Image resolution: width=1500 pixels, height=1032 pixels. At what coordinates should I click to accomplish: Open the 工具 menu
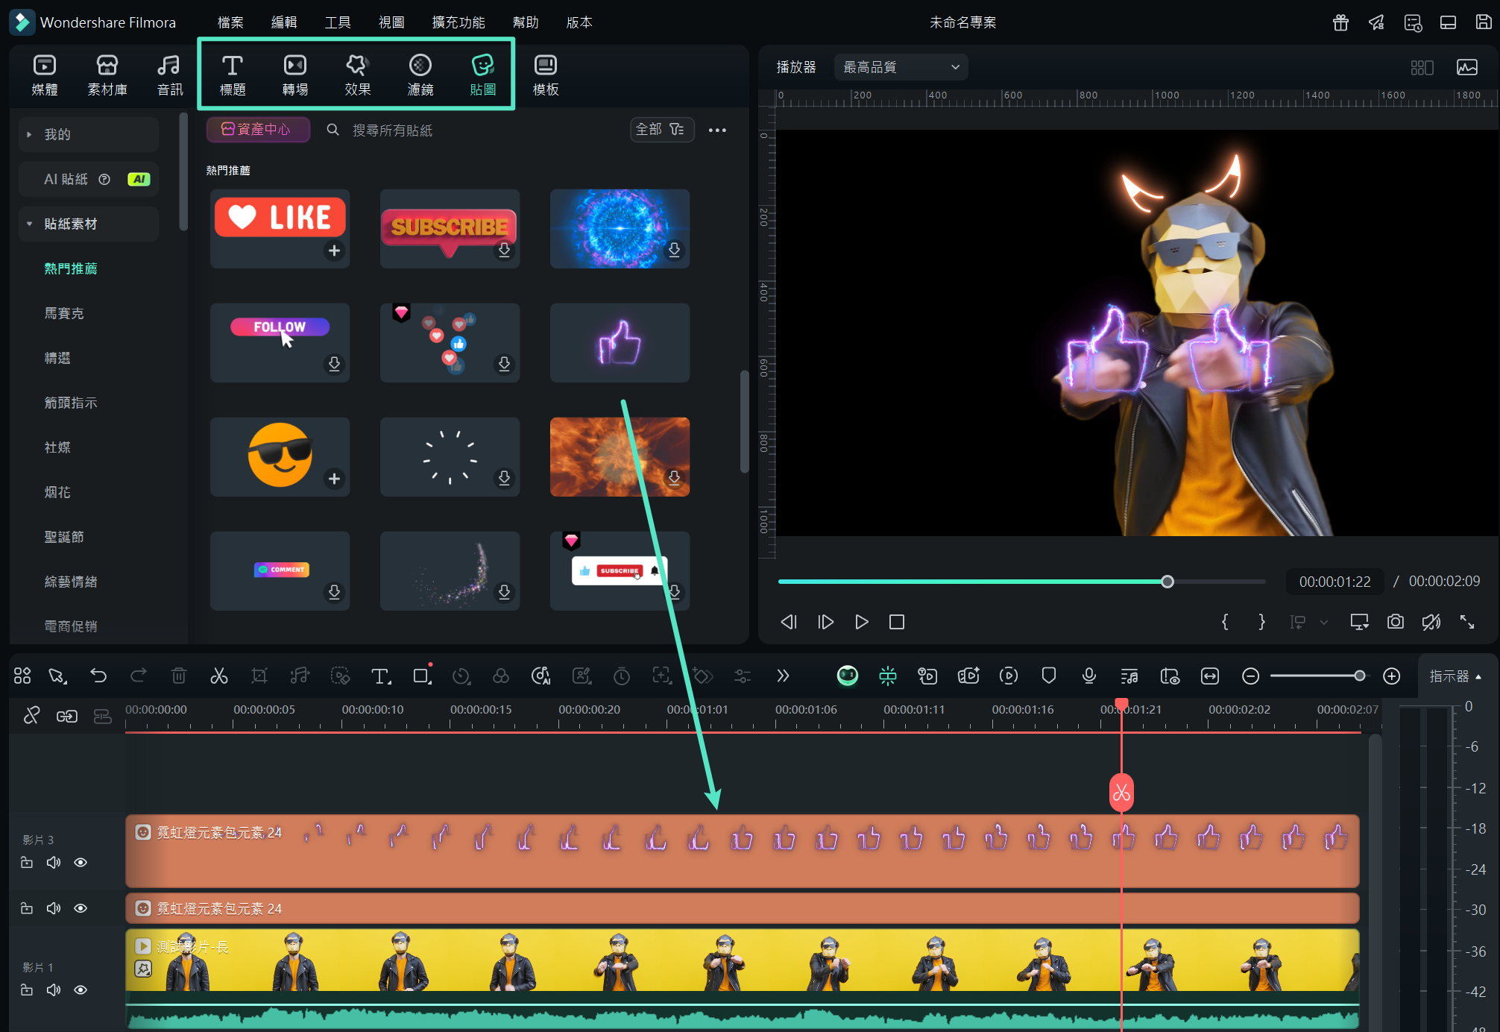point(337,22)
